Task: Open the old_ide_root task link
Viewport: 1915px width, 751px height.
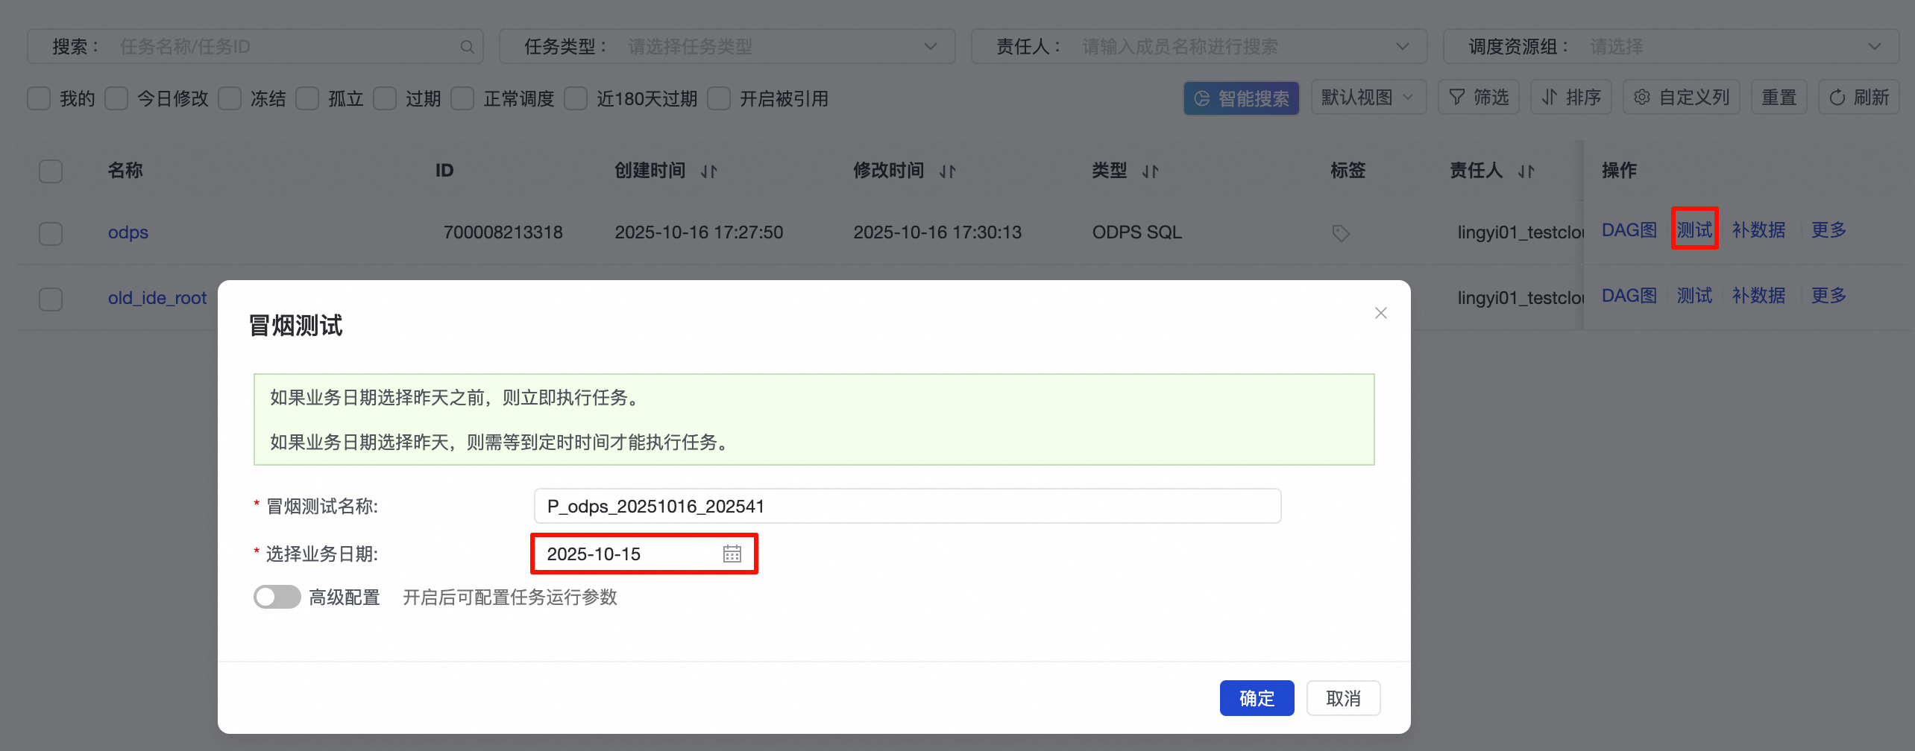Action: click(157, 298)
